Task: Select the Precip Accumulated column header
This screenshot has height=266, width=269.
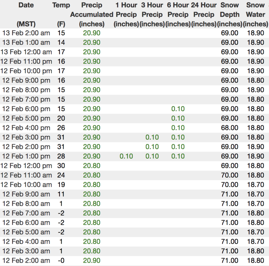Action: (x=91, y=14)
